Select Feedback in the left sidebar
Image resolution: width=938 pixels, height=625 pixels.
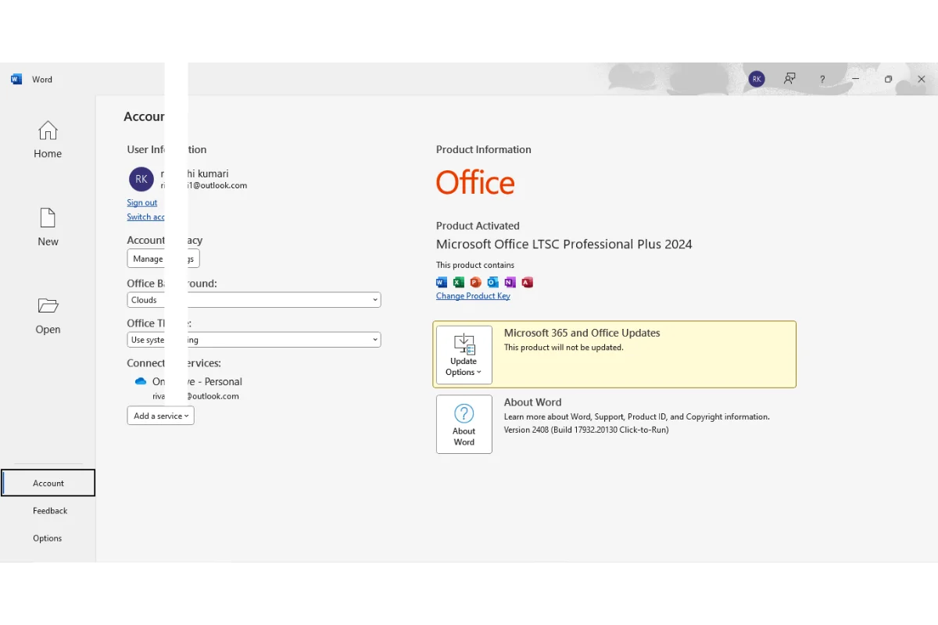click(x=50, y=511)
